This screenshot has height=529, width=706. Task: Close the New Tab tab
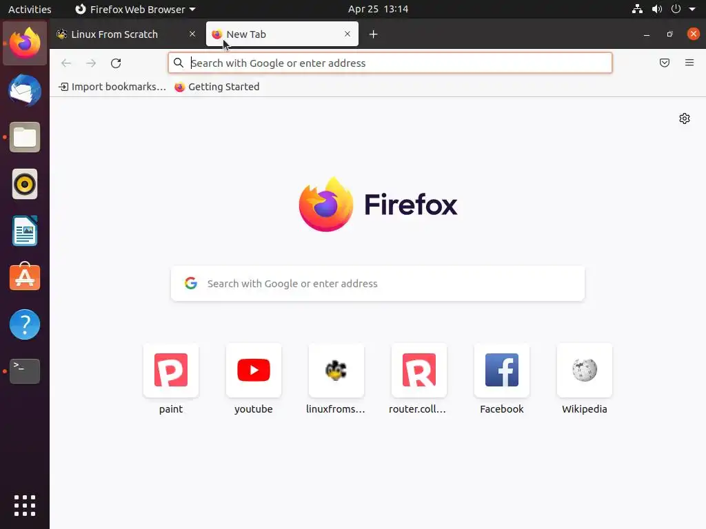[x=347, y=34]
